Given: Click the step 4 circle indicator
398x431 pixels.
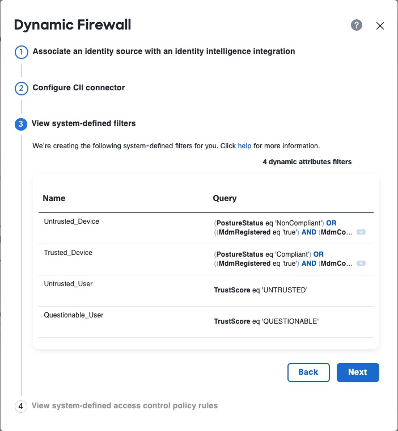Looking at the screenshot, I should coord(21,407).
